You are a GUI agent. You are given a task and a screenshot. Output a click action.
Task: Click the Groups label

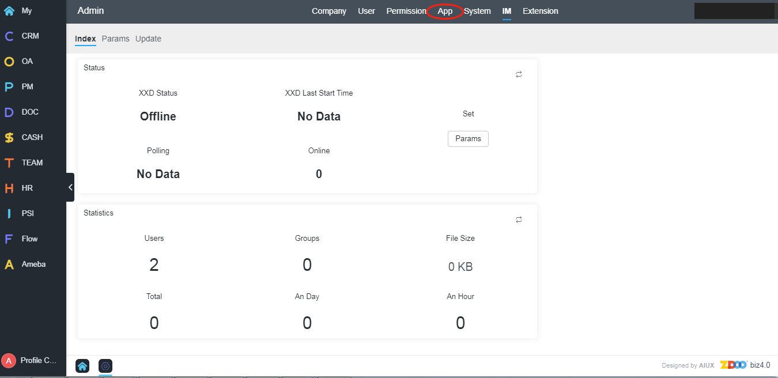click(x=307, y=238)
